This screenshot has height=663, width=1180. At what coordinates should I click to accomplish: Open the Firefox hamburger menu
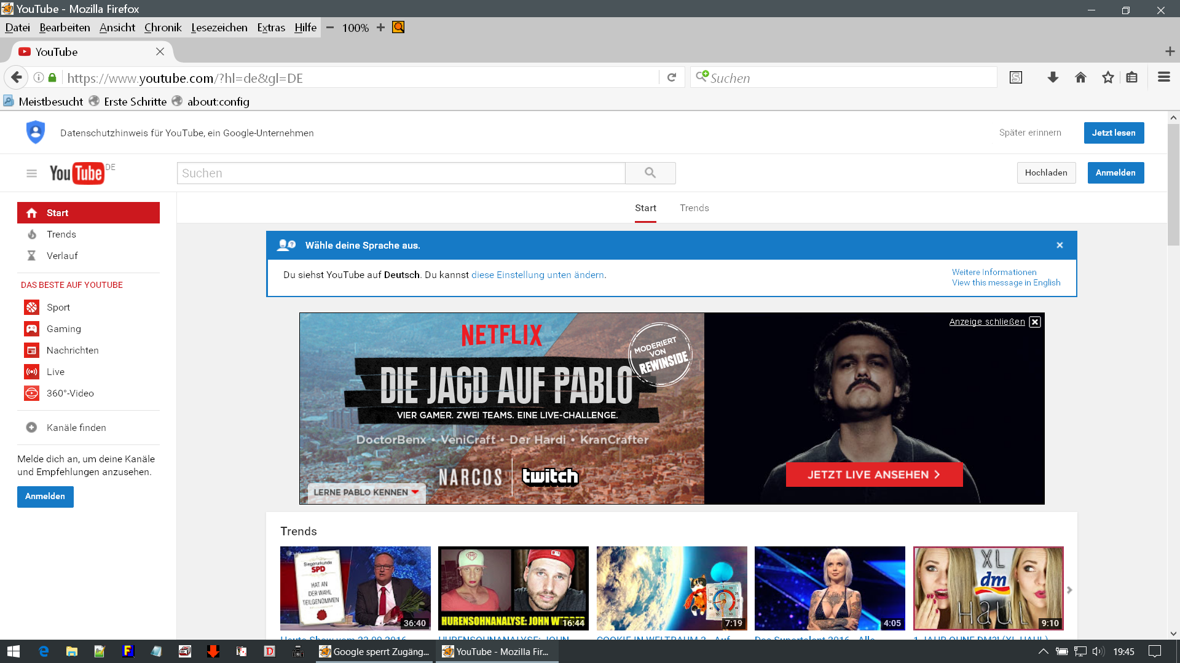tap(1163, 77)
